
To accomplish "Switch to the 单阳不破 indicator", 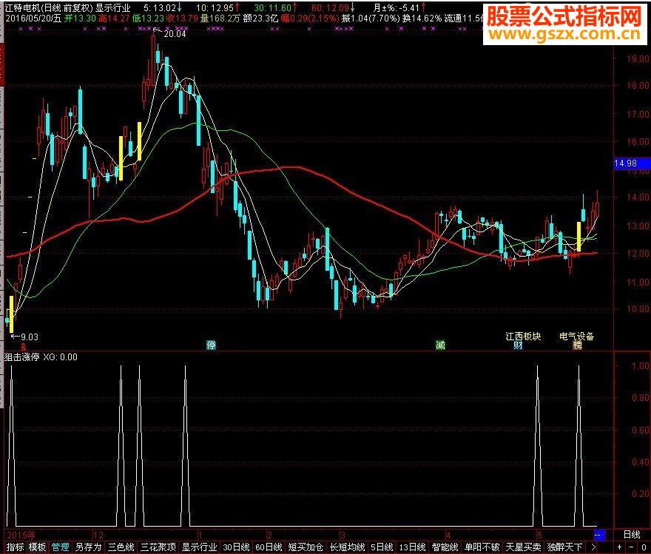I will [x=482, y=547].
